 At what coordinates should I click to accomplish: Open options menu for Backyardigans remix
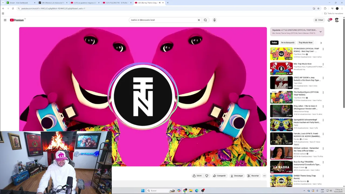pyautogui.click(x=323, y=92)
